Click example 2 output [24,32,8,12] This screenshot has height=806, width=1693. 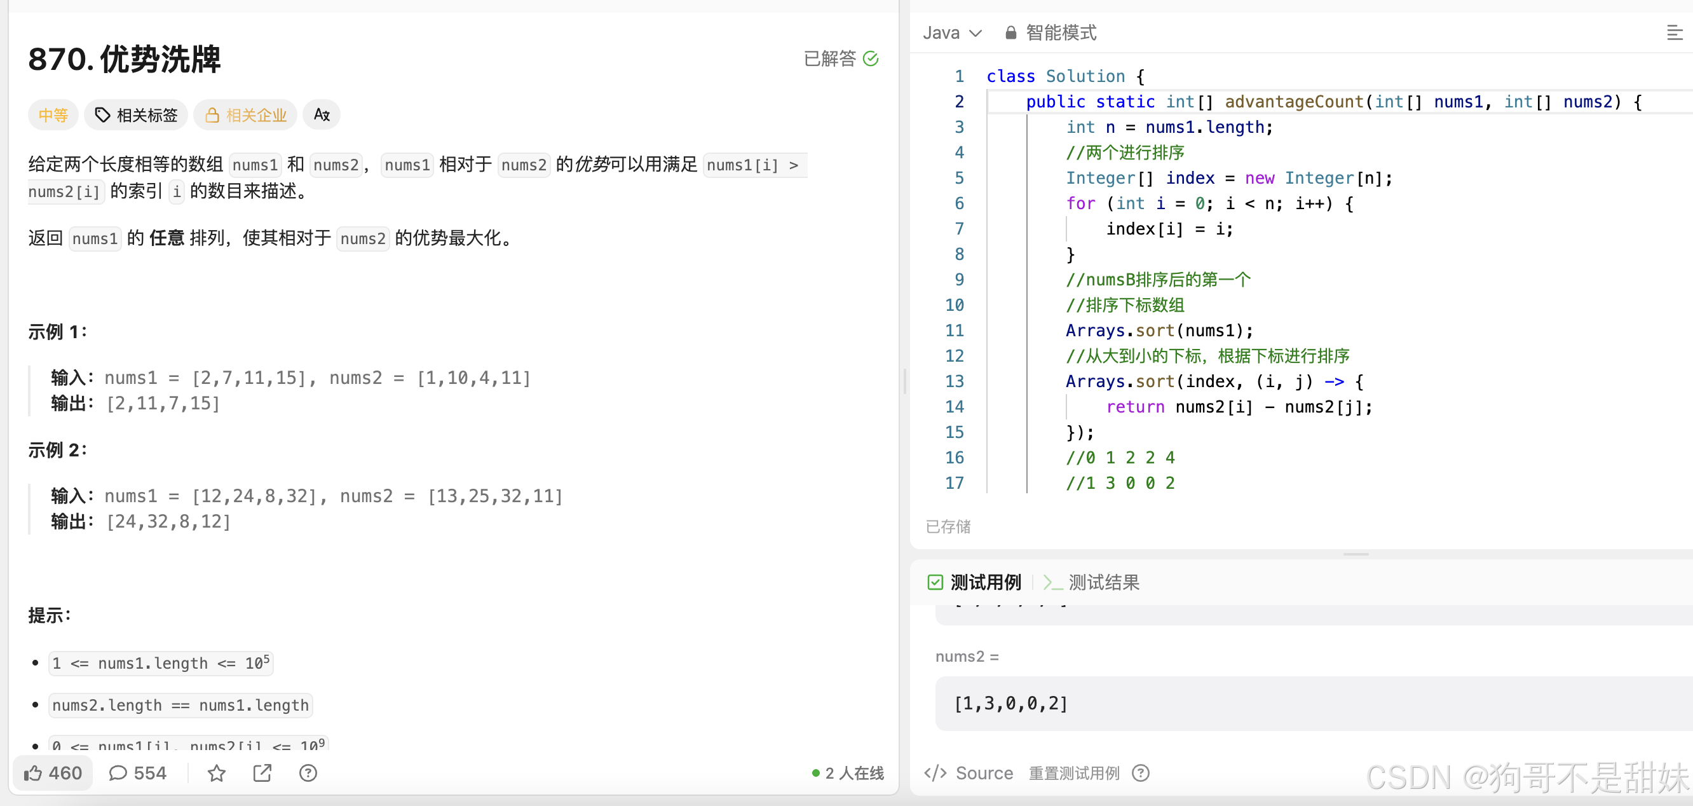tap(168, 522)
